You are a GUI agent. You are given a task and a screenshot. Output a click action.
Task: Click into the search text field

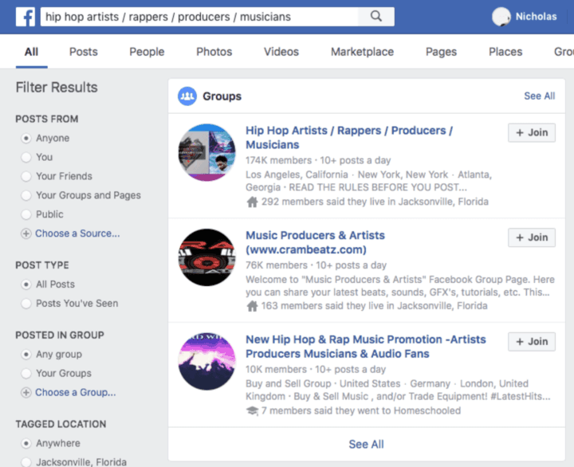pos(199,16)
